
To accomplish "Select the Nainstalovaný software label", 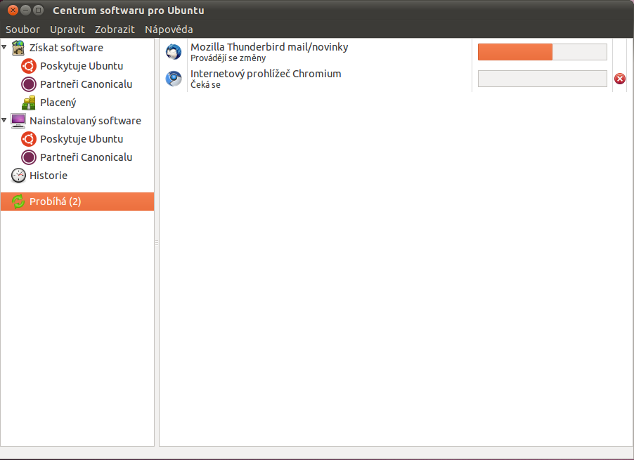I will [85, 121].
